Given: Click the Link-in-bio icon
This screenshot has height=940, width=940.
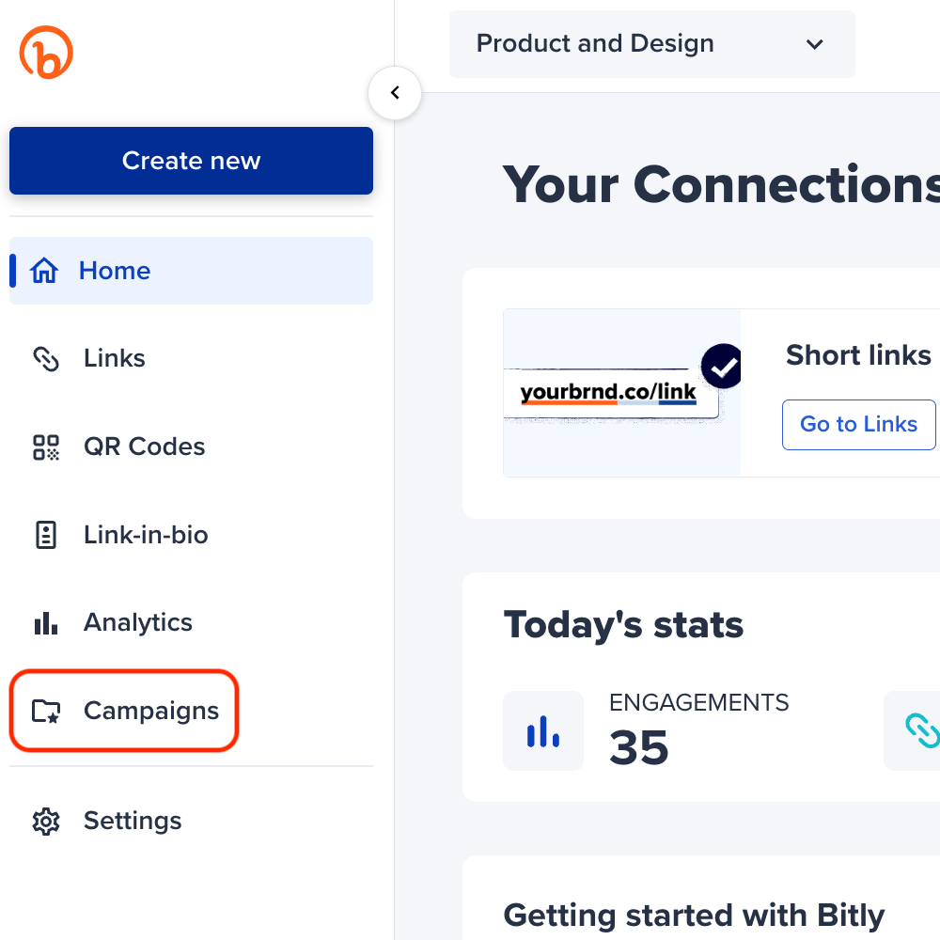Looking at the screenshot, I should point(45,534).
